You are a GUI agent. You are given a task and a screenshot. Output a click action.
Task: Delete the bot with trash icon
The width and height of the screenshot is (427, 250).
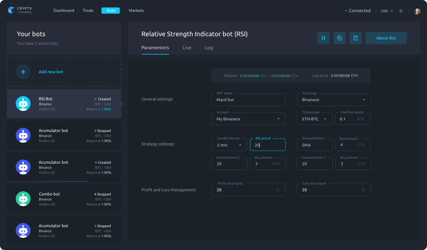[355, 38]
